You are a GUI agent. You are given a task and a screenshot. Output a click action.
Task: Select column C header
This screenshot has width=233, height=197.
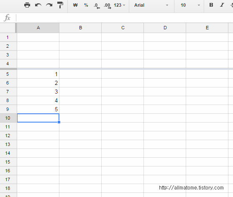coord(123,28)
